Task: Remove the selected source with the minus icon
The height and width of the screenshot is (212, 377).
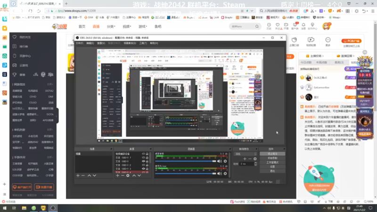Action: click(123, 175)
